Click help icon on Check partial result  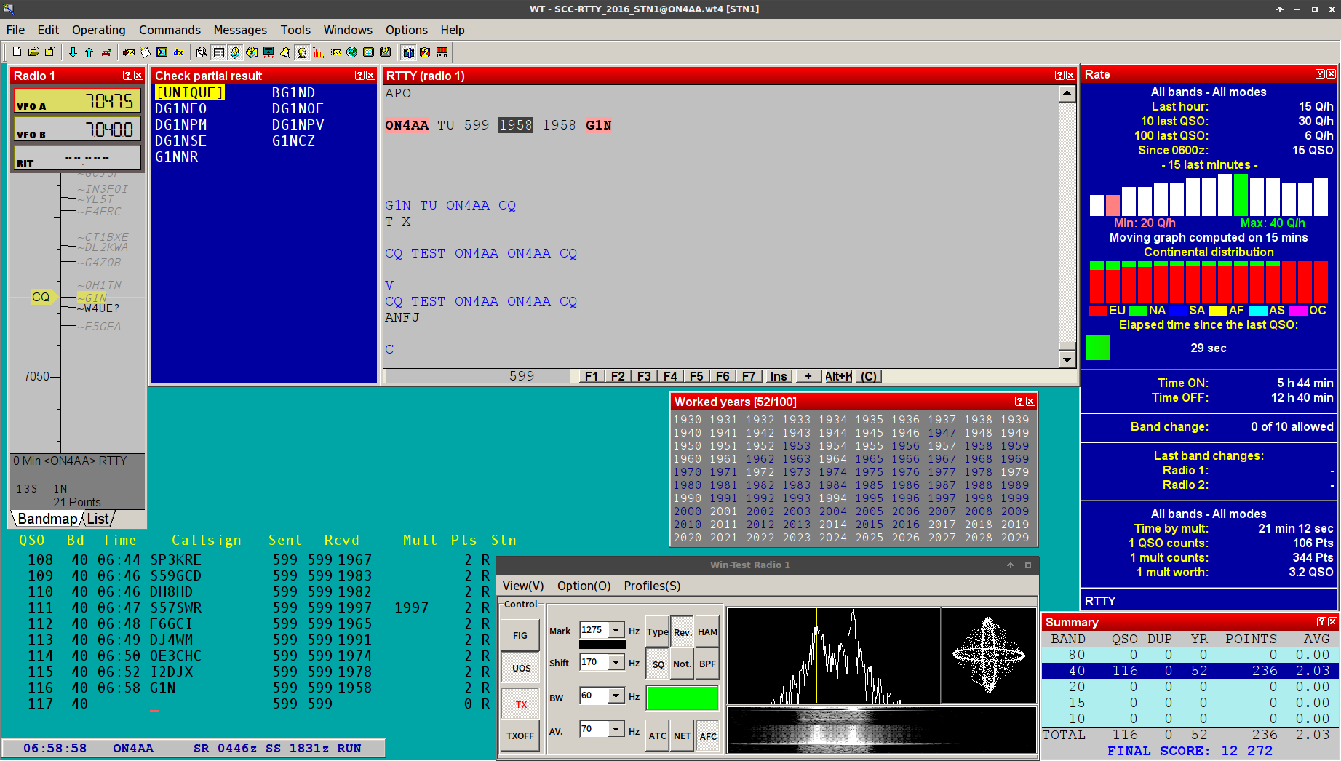pyautogui.click(x=359, y=76)
